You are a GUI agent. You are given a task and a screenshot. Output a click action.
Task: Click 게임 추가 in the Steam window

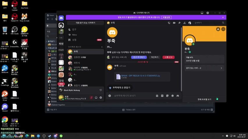click(52, 110)
